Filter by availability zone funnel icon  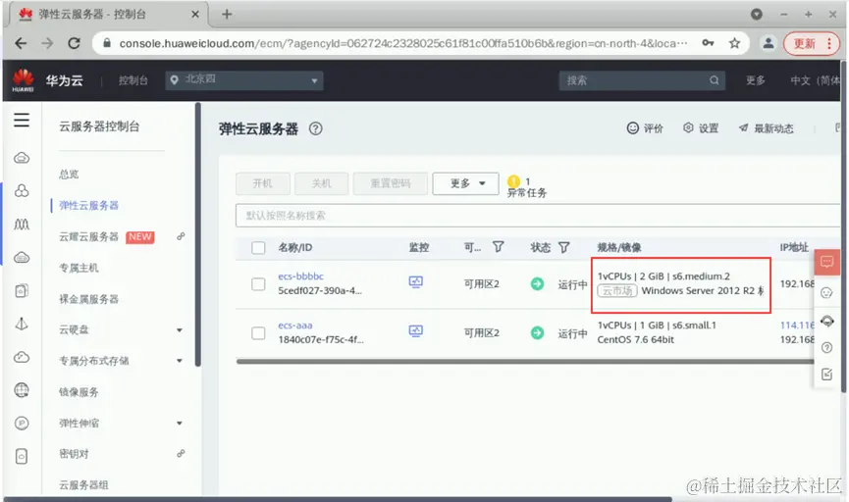[x=499, y=247]
